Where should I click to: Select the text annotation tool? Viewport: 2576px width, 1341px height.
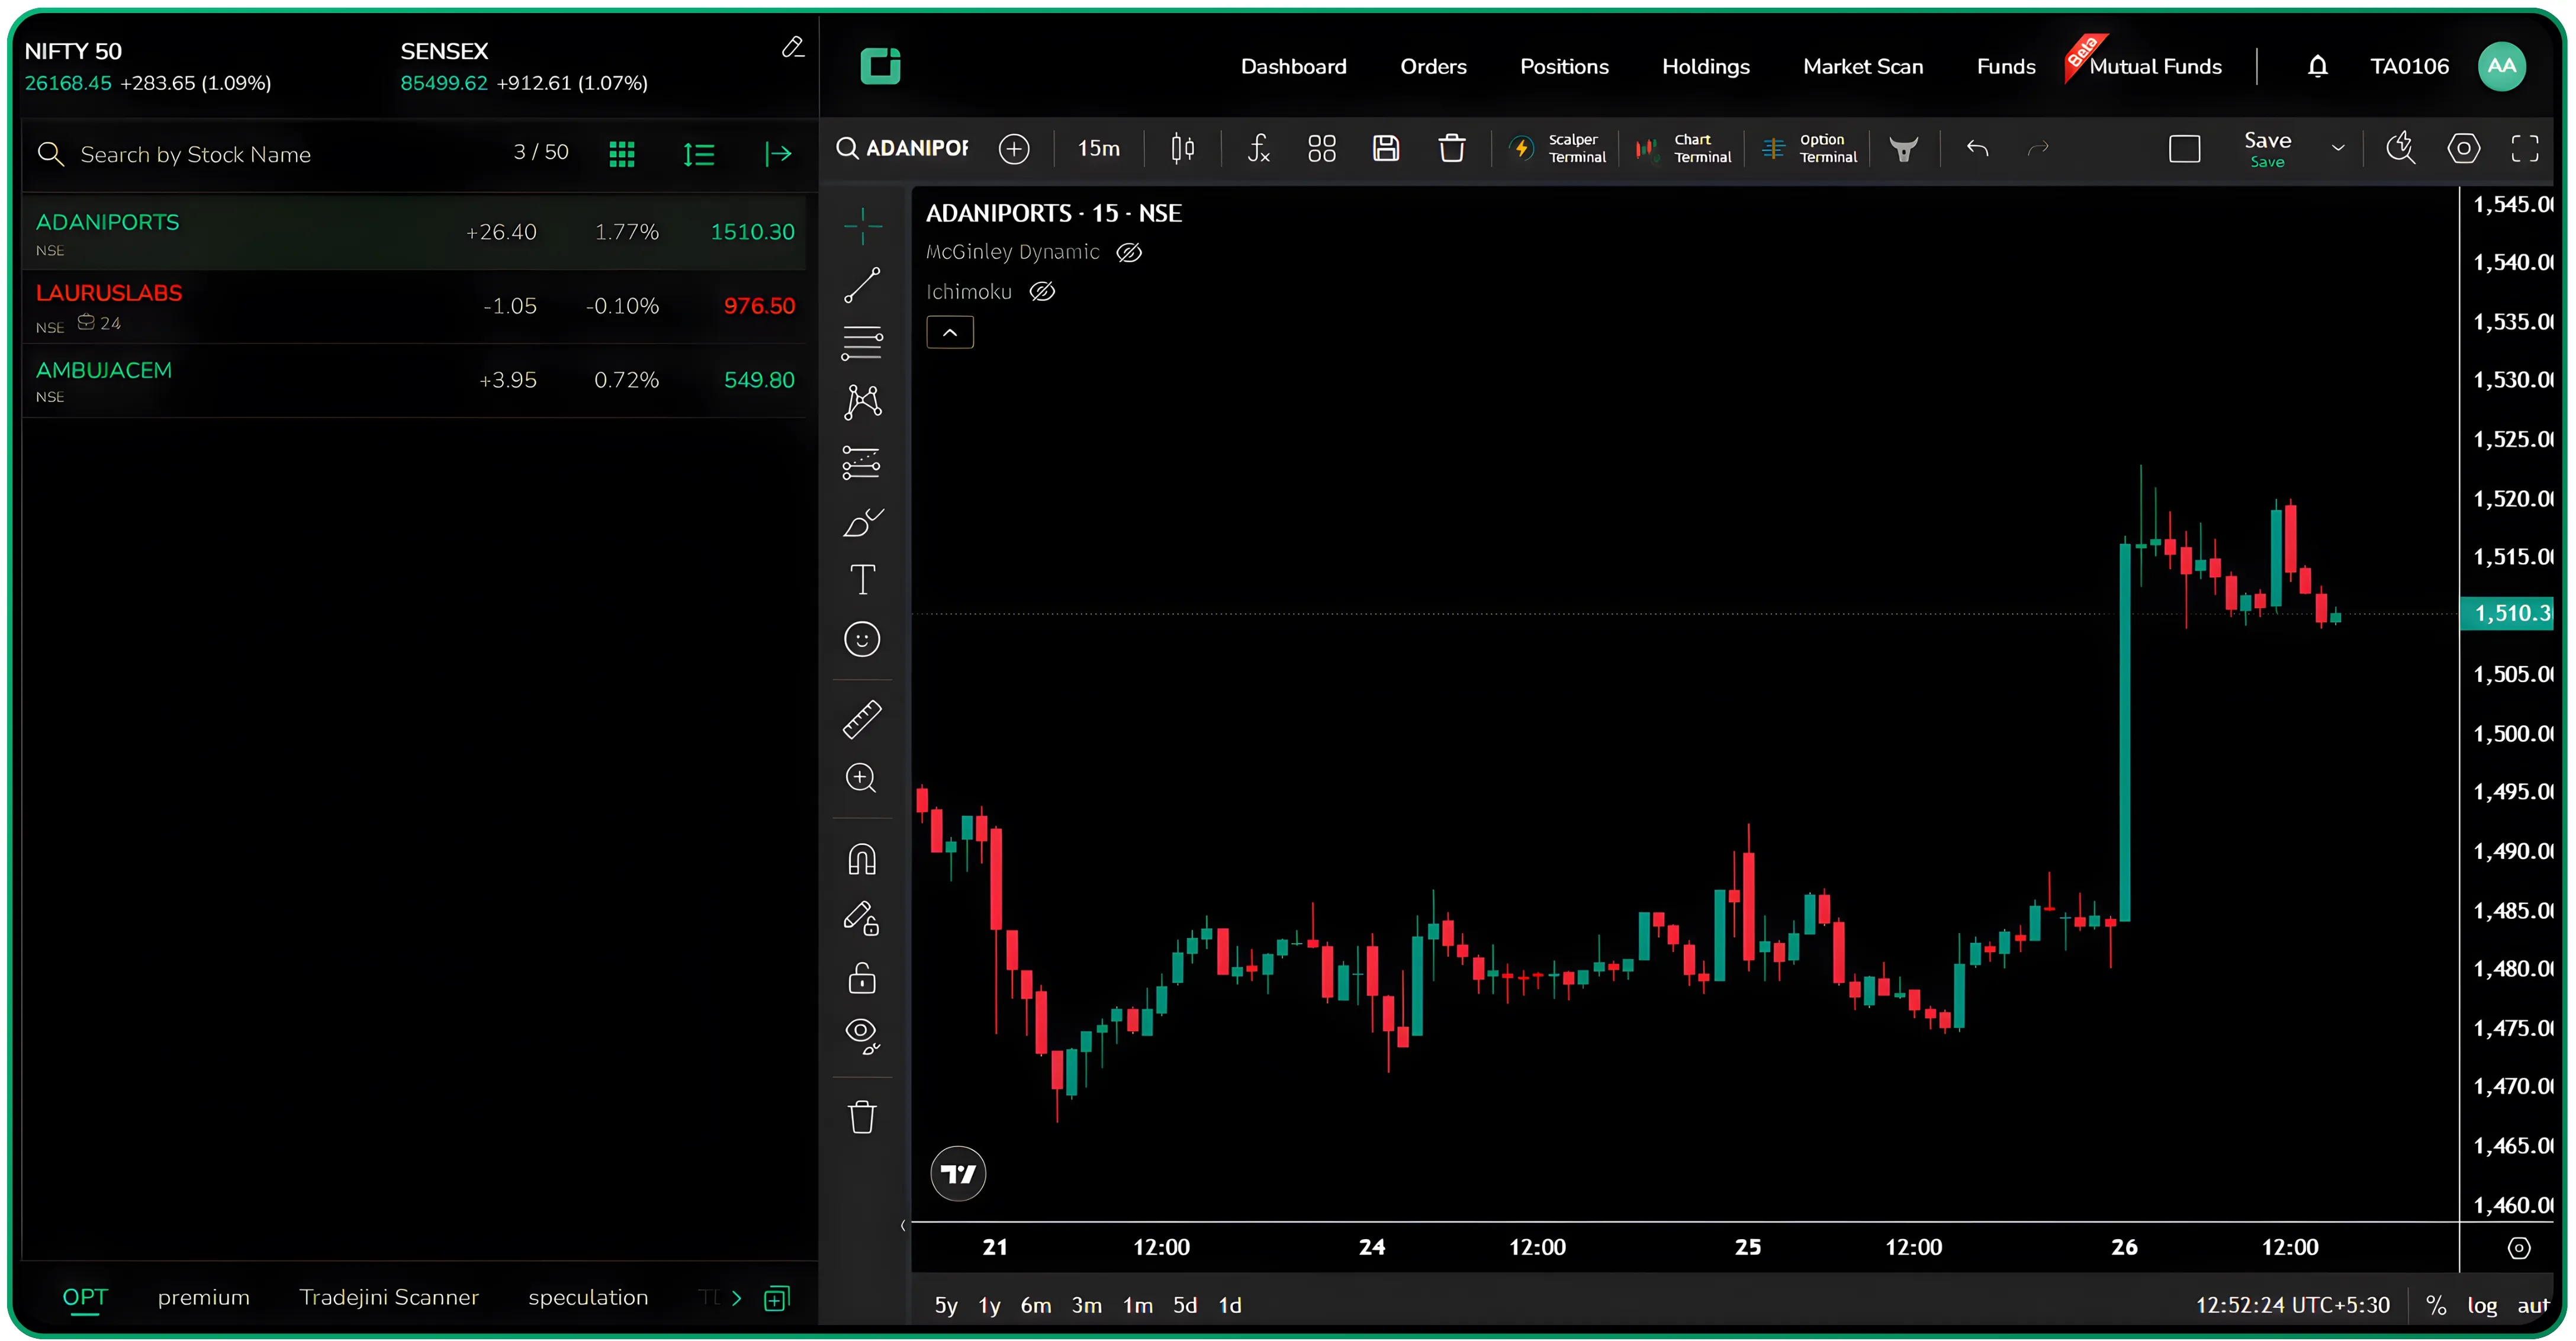point(862,580)
